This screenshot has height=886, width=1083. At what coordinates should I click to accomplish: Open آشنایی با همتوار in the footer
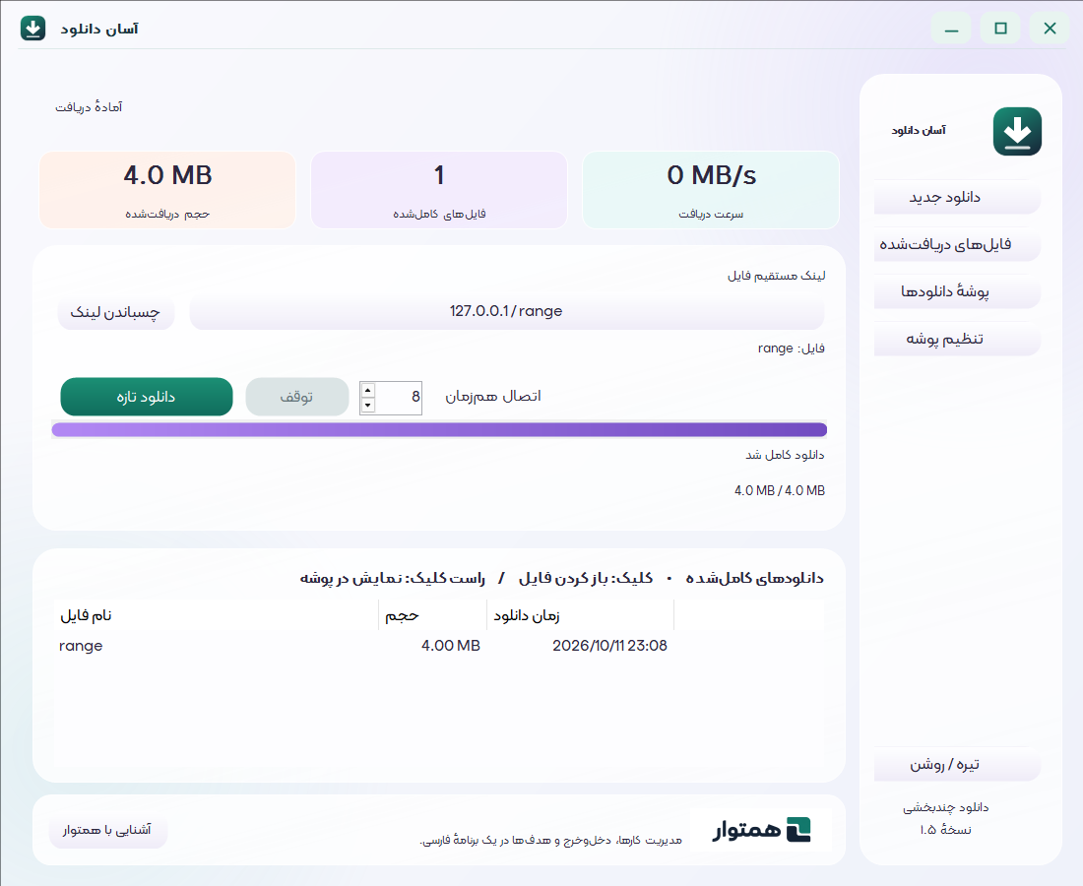(107, 830)
